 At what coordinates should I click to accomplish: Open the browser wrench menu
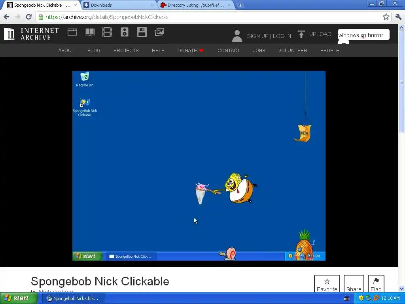pyautogui.click(x=398, y=17)
